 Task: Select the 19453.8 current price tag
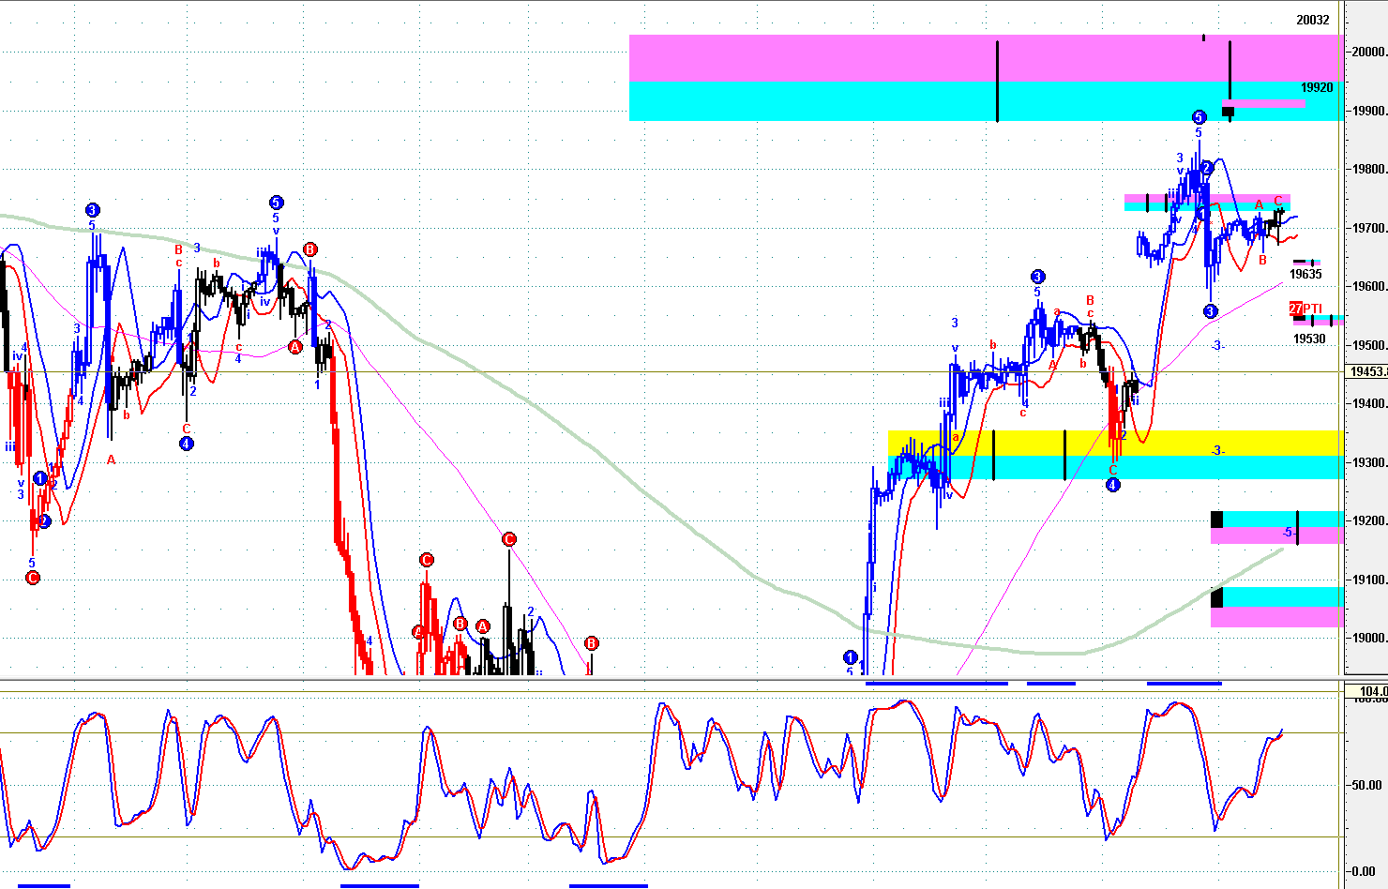(x=1367, y=371)
